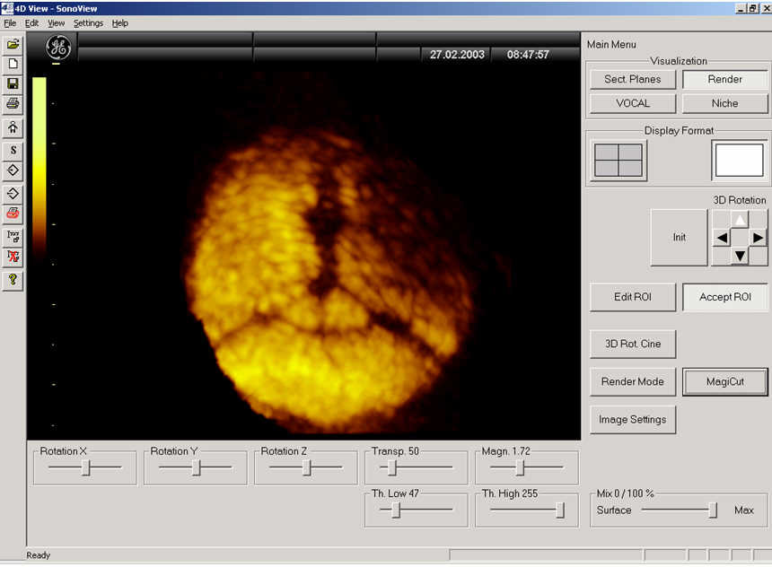This screenshot has width=772, height=567.
Task: Activate the Render visualization mode
Action: click(x=724, y=79)
